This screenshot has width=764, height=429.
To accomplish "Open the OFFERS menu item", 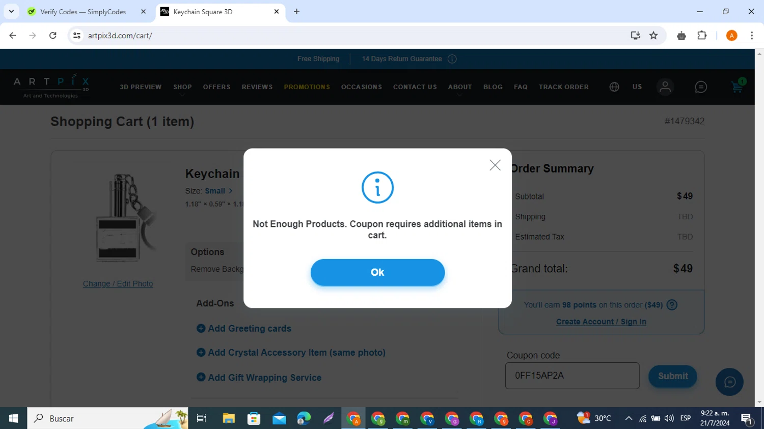I will click(x=216, y=87).
